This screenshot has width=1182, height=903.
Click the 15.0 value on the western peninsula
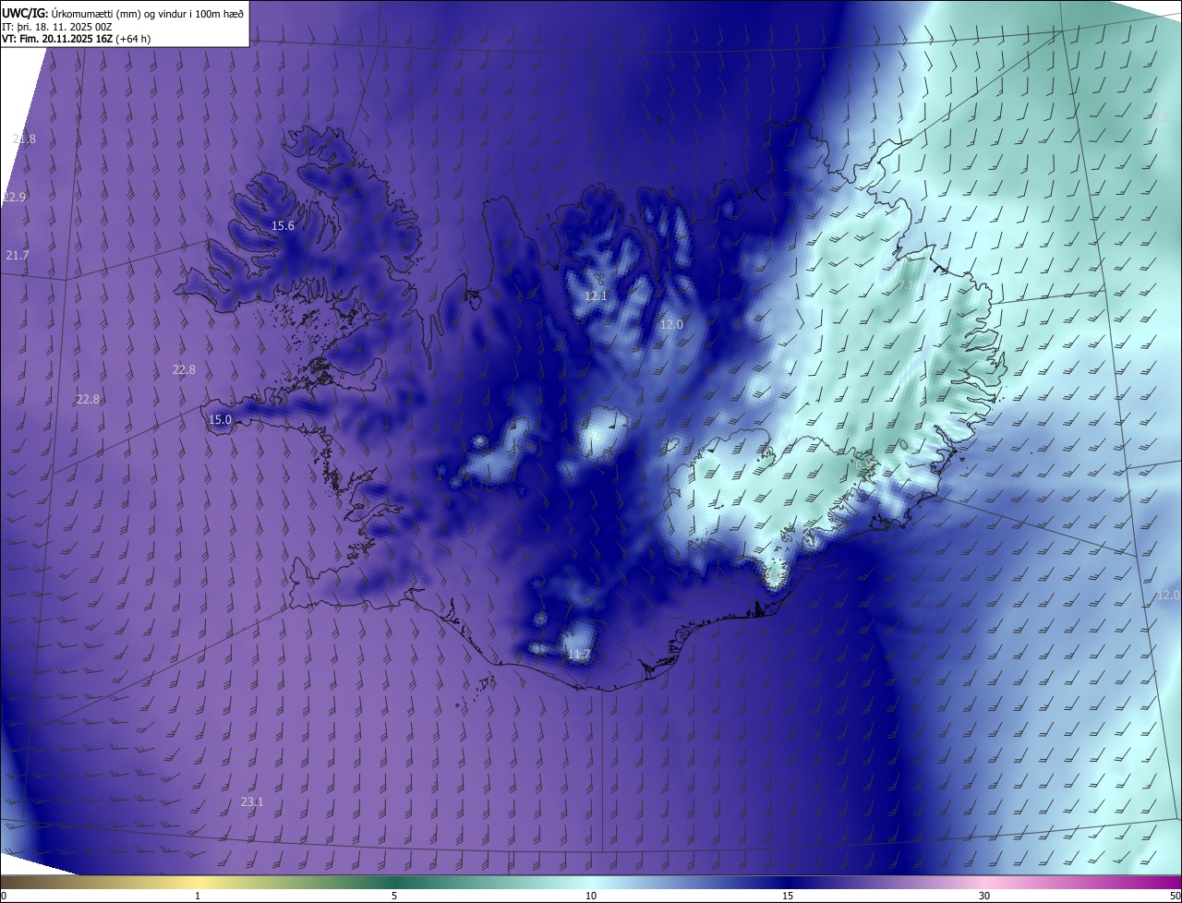point(220,420)
